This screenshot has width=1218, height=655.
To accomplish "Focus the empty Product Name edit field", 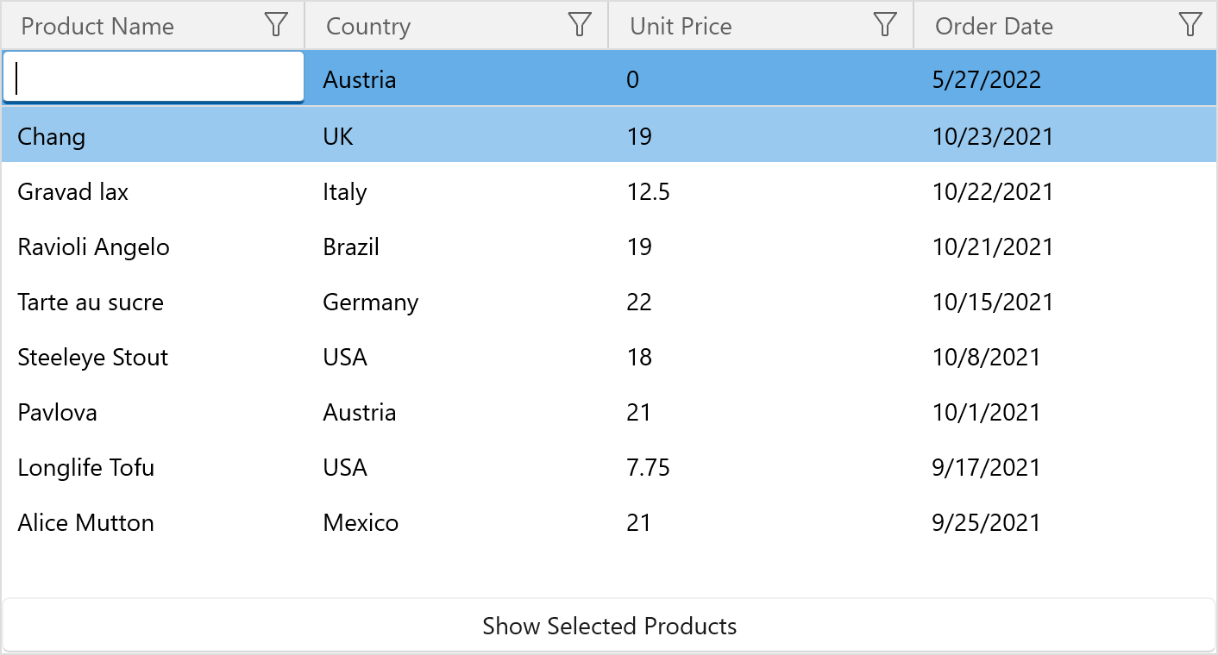I will (154, 78).
